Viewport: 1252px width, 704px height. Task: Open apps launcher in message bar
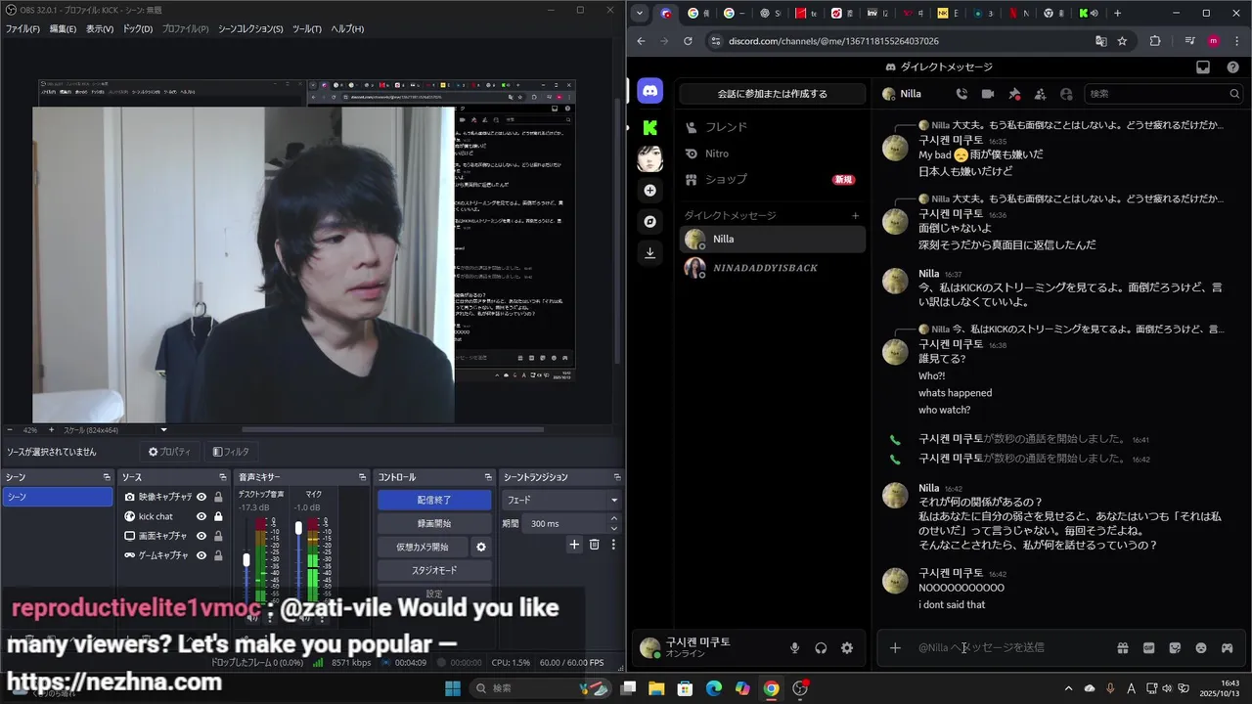coord(1227,647)
